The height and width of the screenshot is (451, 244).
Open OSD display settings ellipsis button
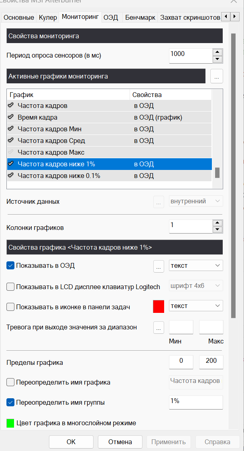(x=159, y=266)
